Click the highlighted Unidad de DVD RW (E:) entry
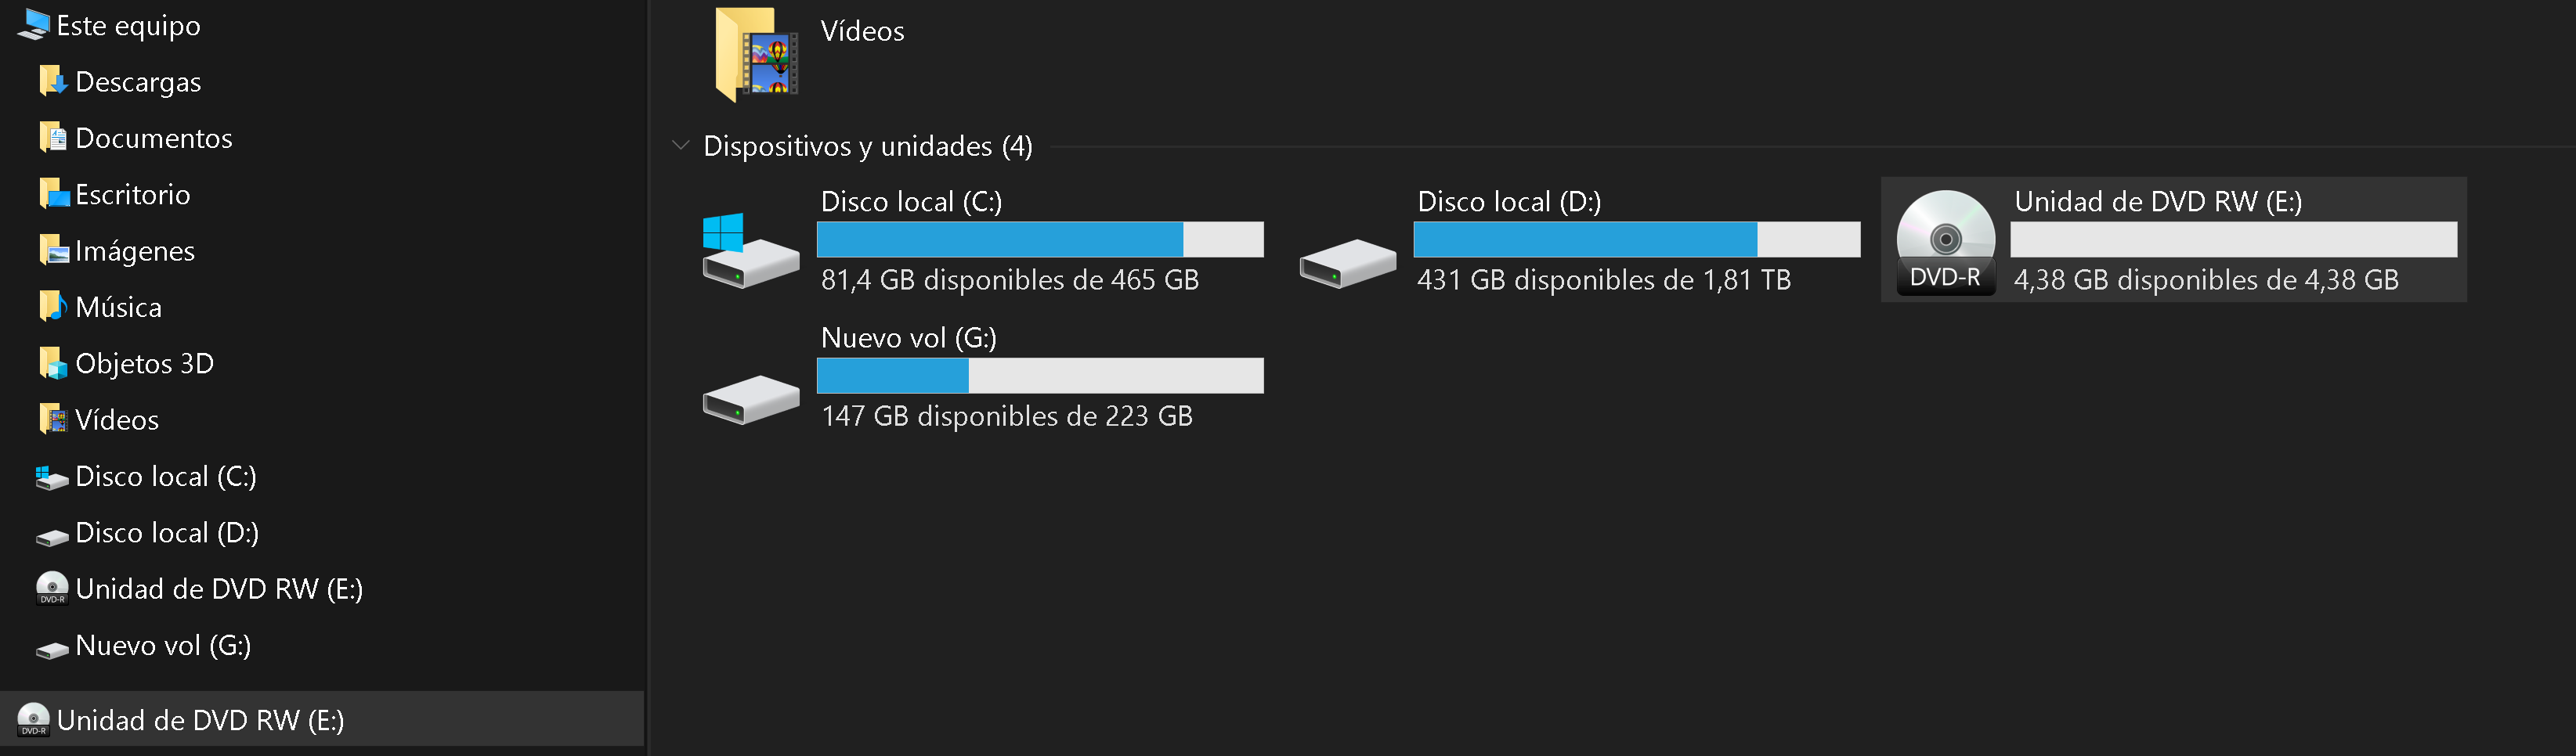The image size is (2576, 756). (322, 719)
